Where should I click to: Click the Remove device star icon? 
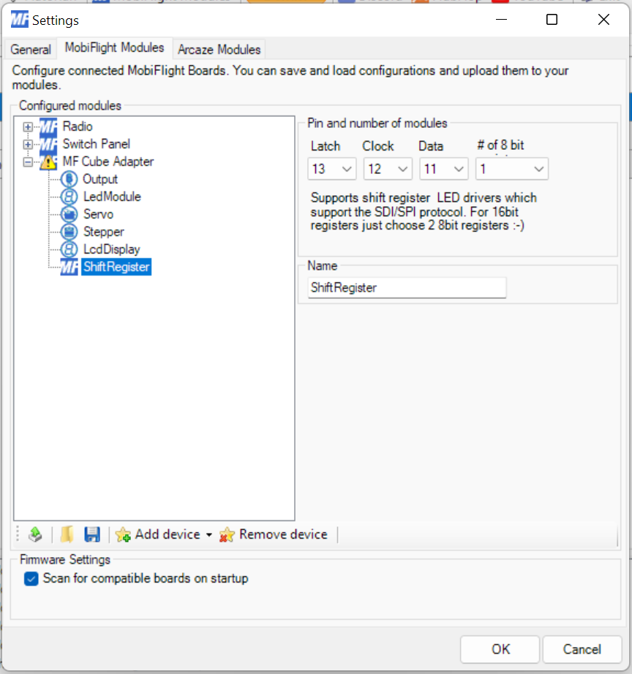tap(227, 534)
